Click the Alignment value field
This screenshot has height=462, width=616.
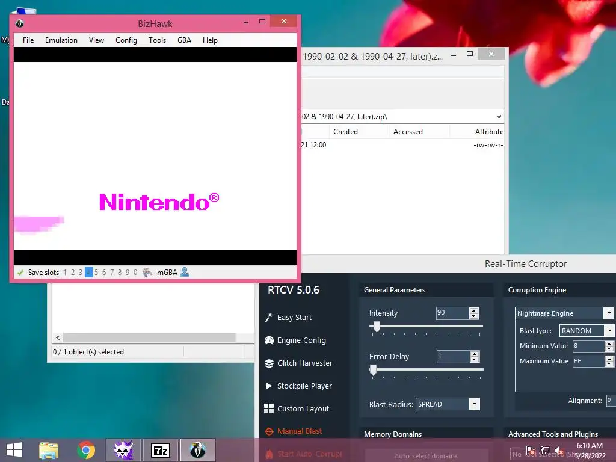pyautogui.click(x=611, y=400)
